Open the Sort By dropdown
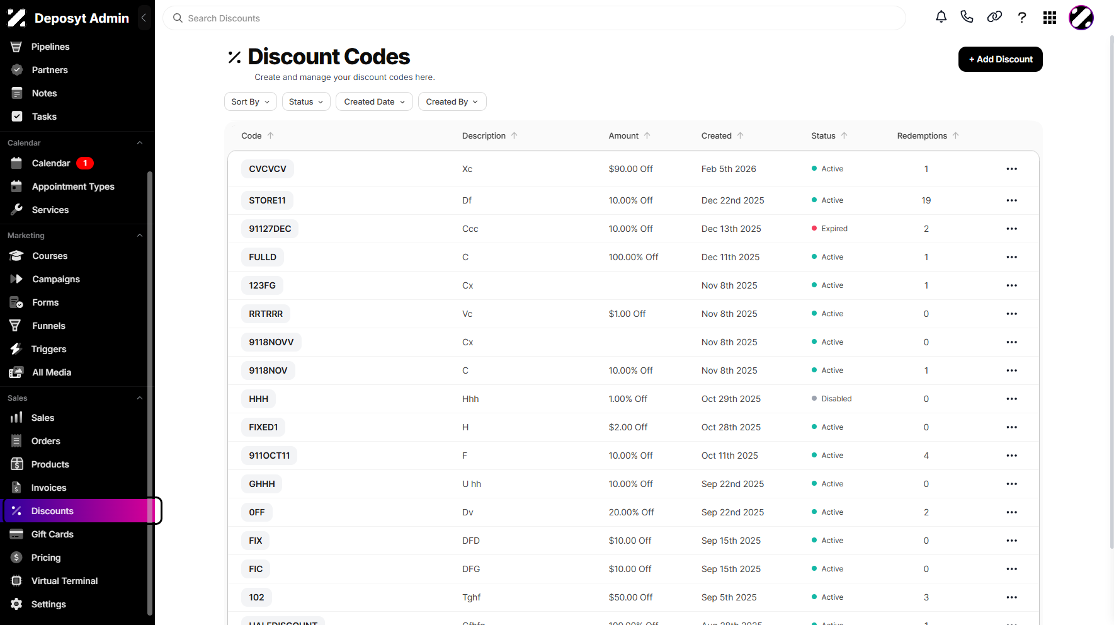Screen dimensions: 1114x625 coord(251,101)
